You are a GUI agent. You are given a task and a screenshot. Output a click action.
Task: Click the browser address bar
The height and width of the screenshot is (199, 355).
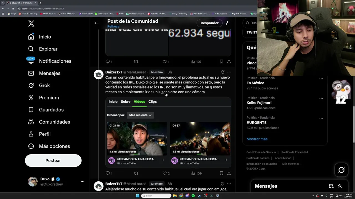click(137, 9)
